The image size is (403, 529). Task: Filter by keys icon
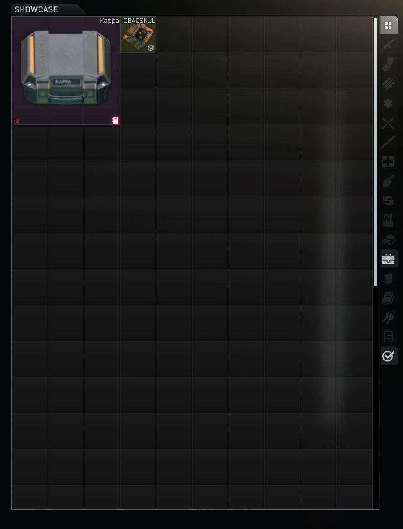tap(388, 317)
